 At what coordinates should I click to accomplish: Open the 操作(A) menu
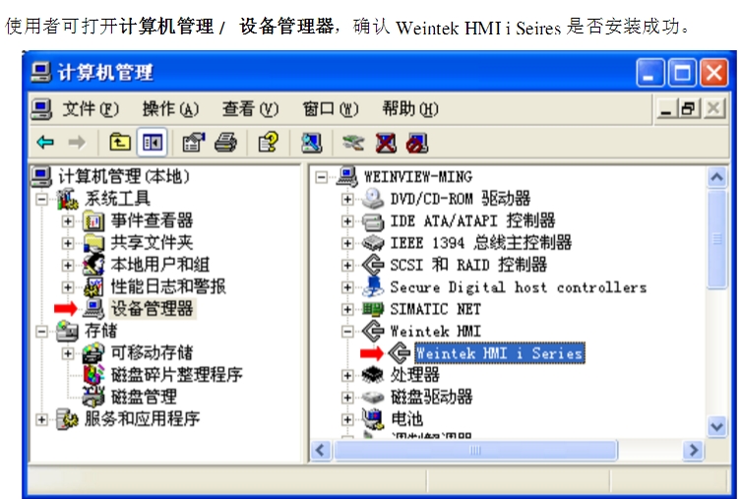(x=170, y=109)
